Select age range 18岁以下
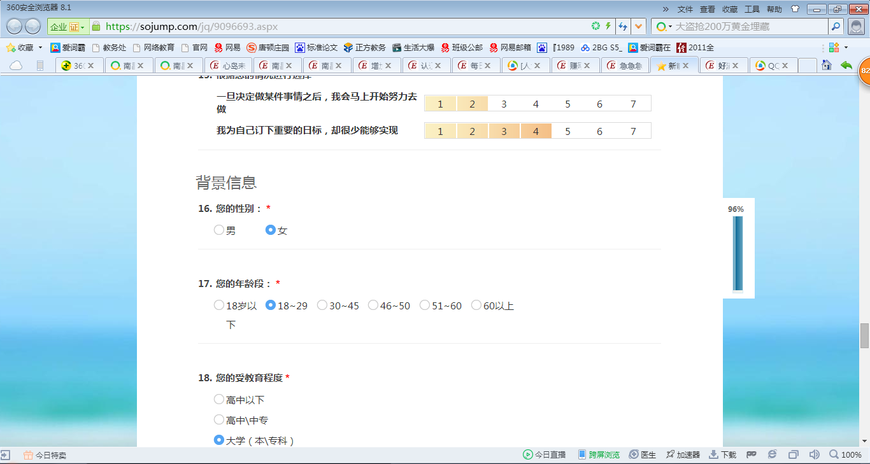 tap(219, 305)
